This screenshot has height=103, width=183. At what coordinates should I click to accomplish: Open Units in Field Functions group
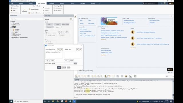[13, 11]
